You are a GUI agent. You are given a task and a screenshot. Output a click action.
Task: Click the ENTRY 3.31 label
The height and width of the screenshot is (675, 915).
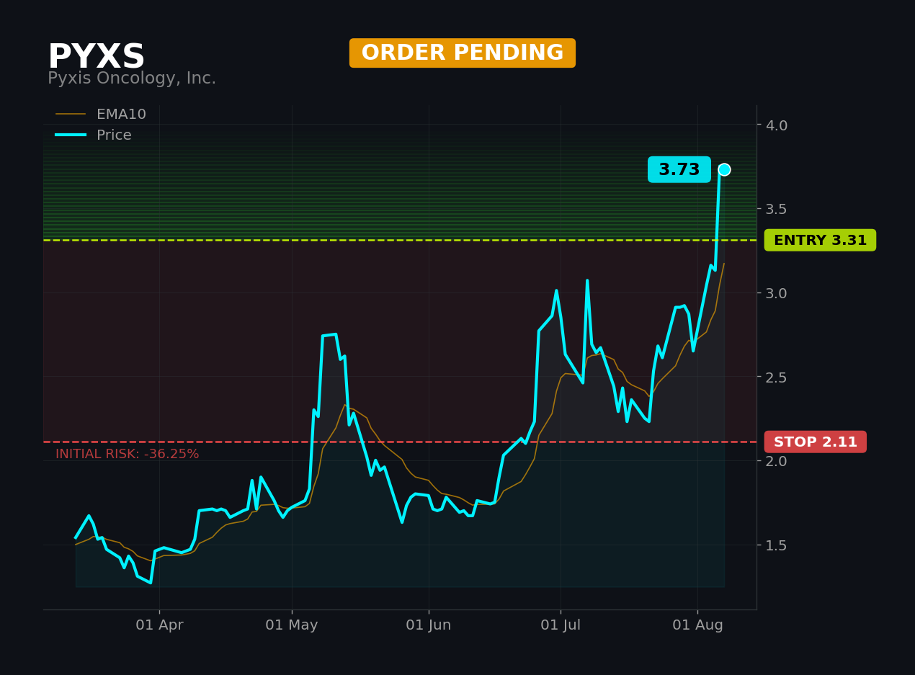tap(820, 241)
